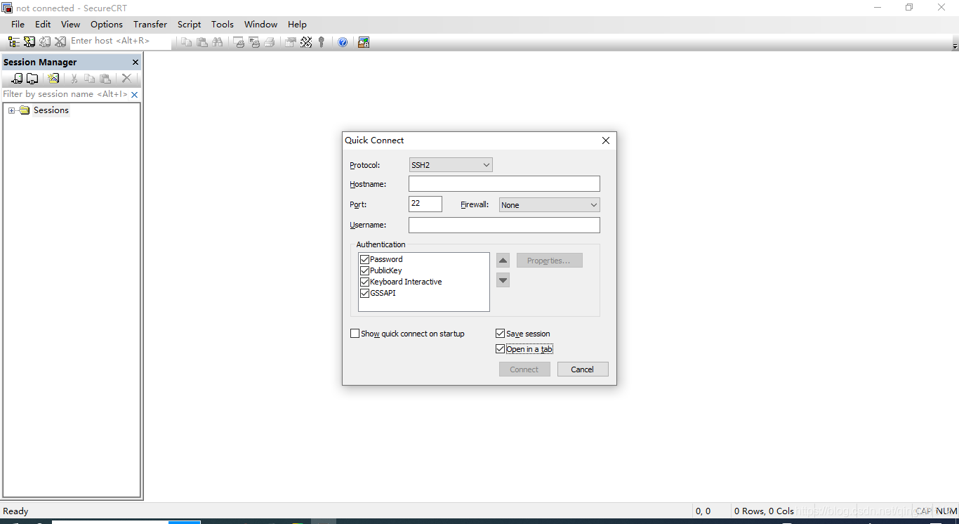
Task: Open toolbar options arrow at the toolbar's end
Action: (x=955, y=46)
